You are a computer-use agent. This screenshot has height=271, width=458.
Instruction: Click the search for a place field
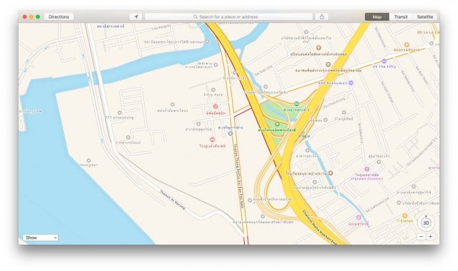pos(228,17)
